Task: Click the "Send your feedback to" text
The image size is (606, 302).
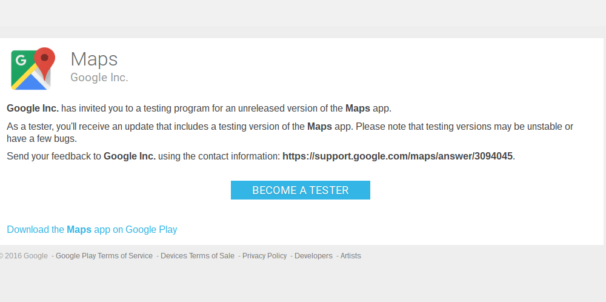Action: coord(54,156)
